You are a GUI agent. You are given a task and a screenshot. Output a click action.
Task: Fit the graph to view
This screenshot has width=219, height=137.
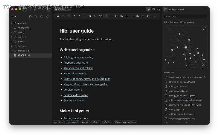click(203, 65)
